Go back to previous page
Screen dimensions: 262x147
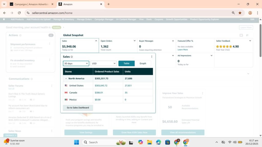pos(5,13)
